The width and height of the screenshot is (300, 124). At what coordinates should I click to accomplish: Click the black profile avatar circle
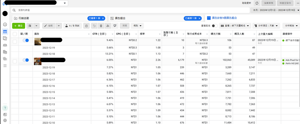[x=5, y=13]
